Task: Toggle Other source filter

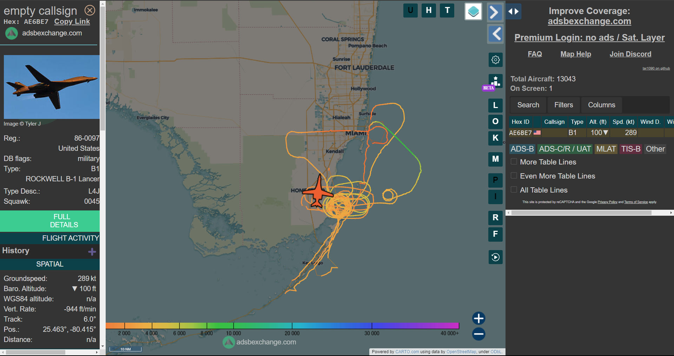Action: click(655, 149)
